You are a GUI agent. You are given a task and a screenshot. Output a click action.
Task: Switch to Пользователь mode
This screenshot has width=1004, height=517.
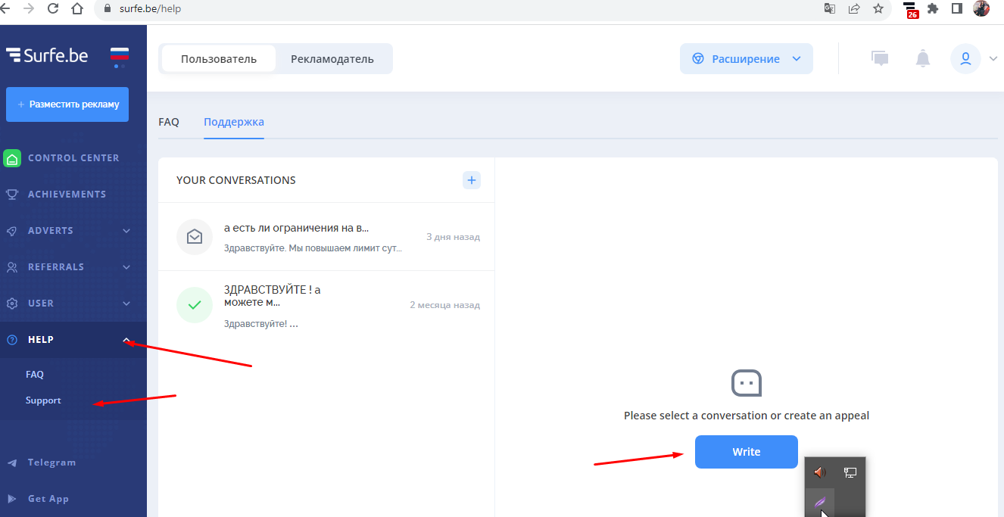(x=219, y=59)
